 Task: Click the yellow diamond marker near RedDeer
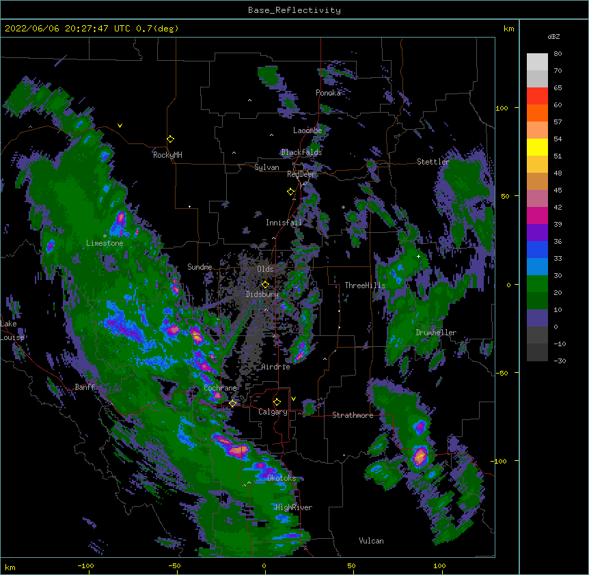click(x=291, y=192)
